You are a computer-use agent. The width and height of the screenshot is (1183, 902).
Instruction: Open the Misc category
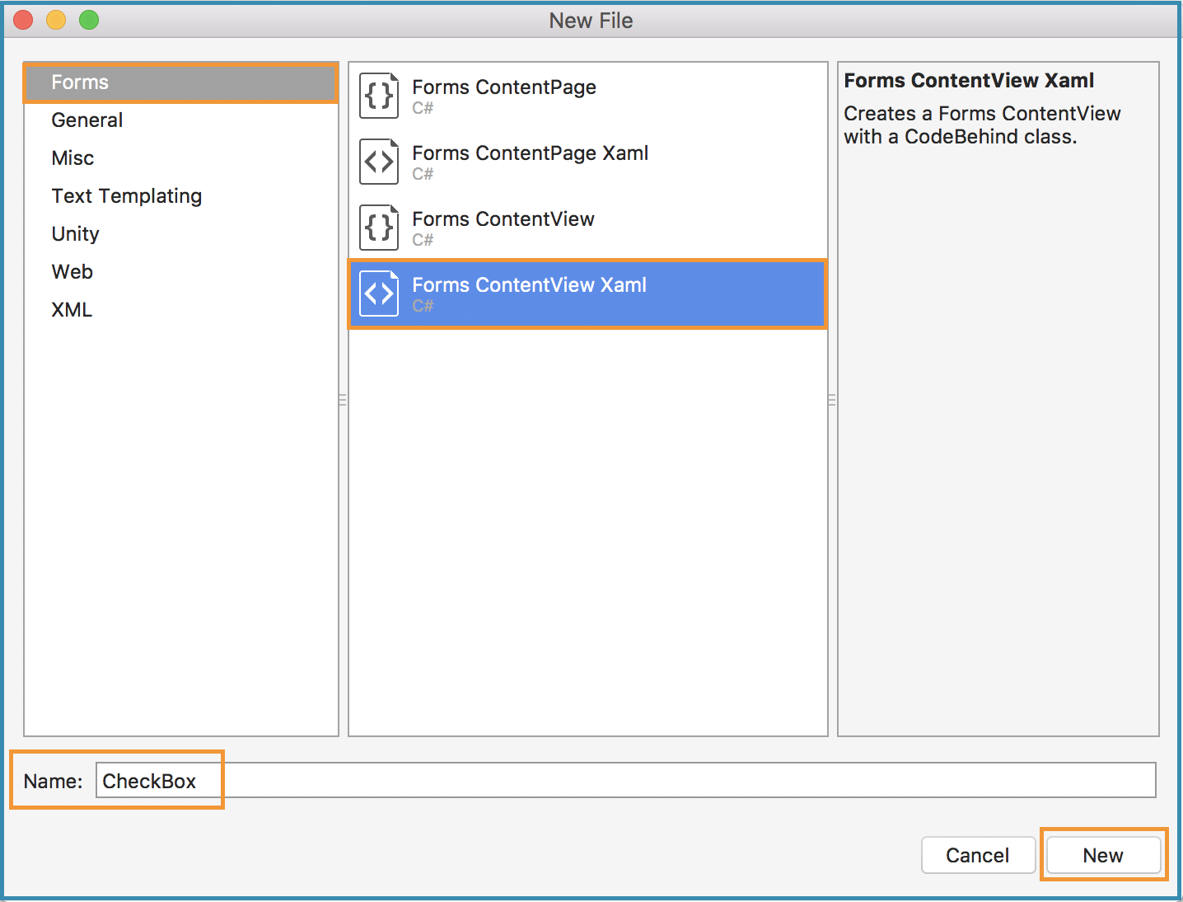(x=72, y=157)
